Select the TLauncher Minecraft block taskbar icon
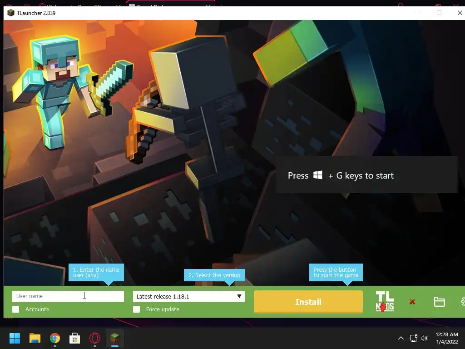The height and width of the screenshot is (349, 465). coord(115,338)
